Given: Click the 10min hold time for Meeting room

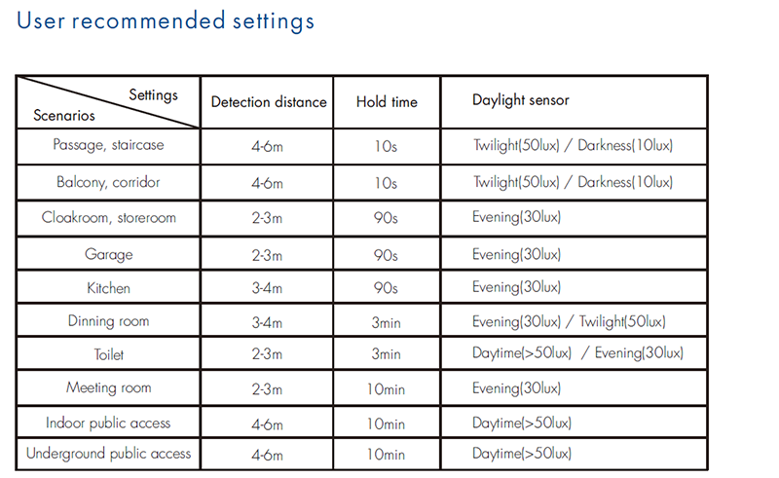Looking at the screenshot, I should click(386, 389).
